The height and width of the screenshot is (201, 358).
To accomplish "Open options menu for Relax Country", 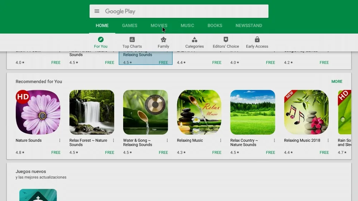I will [x=274, y=140].
